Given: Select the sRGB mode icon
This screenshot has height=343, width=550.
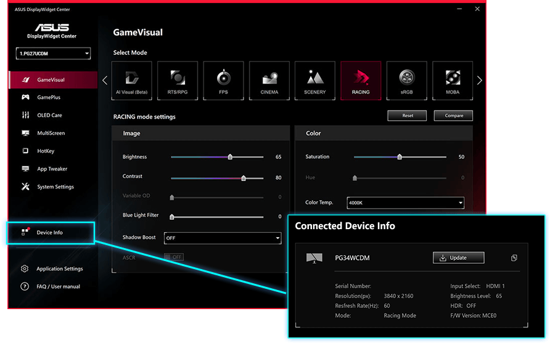Looking at the screenshot, I should point(407,81).
